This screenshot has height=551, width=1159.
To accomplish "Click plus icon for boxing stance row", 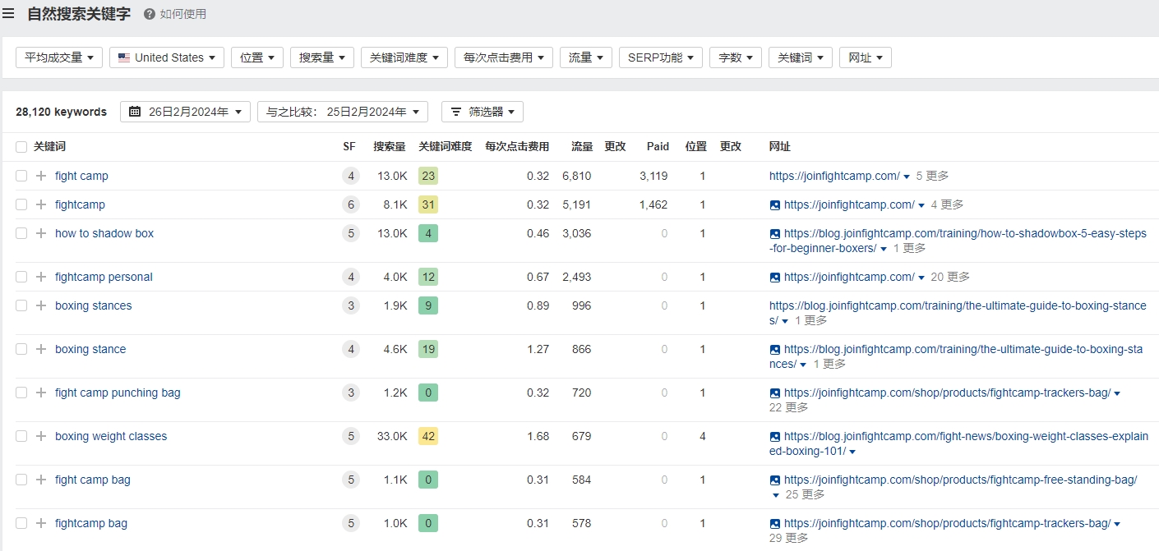I will coord(41,349).
